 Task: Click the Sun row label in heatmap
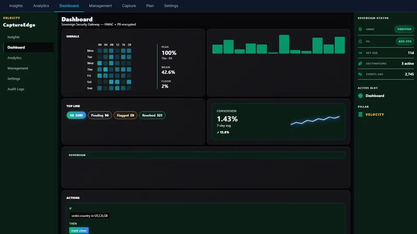pos(90,88)
